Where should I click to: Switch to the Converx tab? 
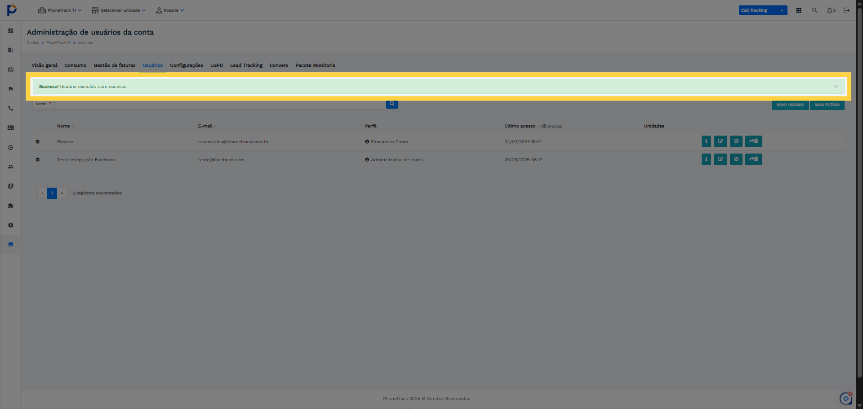[279, 66]
